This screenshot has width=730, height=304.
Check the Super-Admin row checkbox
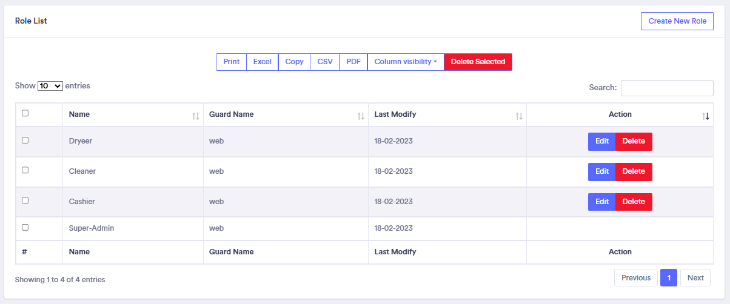[25, 227]
